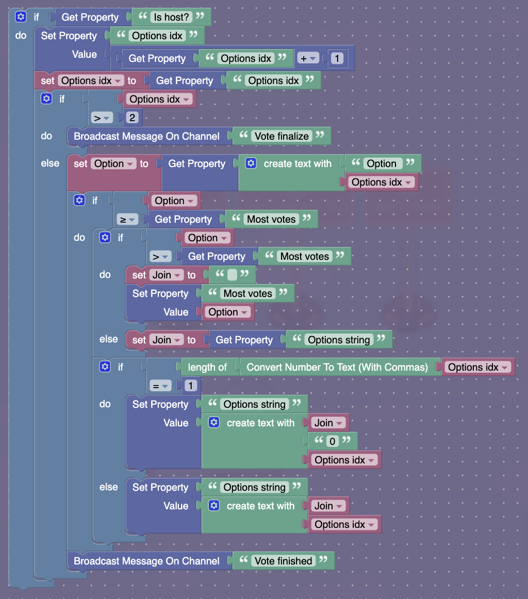Open gear on create text with containing "0"

(214, 423)
